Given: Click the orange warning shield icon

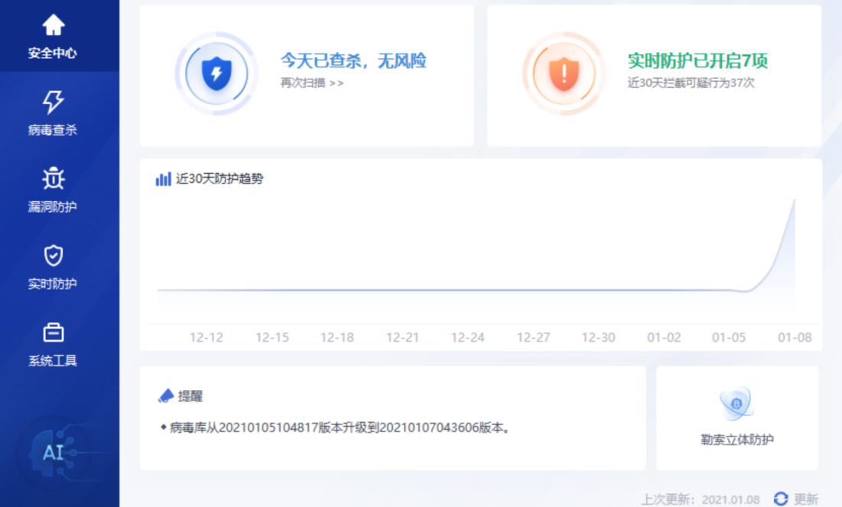Looking at the screenshot, I should [563, 73].
